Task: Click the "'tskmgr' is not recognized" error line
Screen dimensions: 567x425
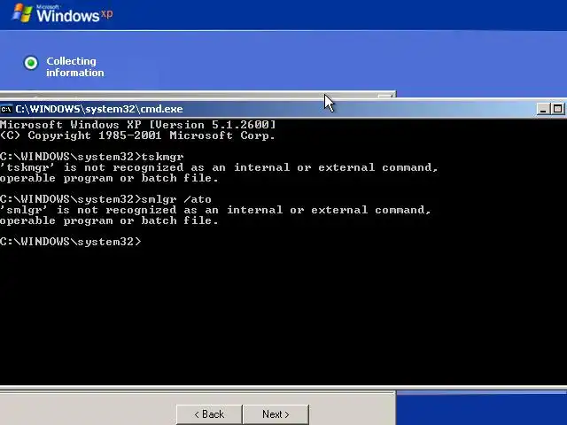Action: [x=219, y=167]
